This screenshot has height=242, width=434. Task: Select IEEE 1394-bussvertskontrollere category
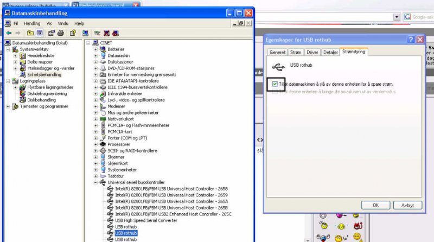point(138,87)
